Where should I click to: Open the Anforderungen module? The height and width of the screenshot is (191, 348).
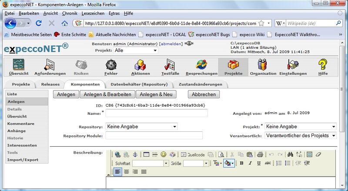(50, 67)
